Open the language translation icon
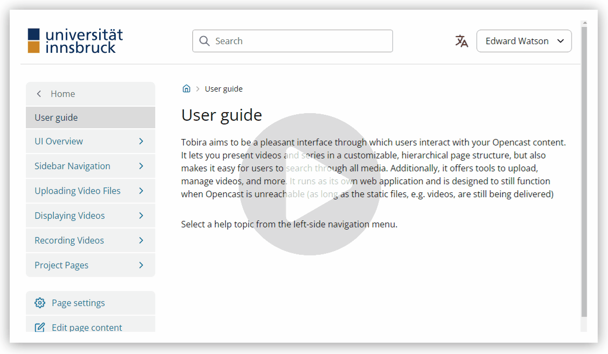The height and width of the screenshot is (354, 608). [461, 41]
